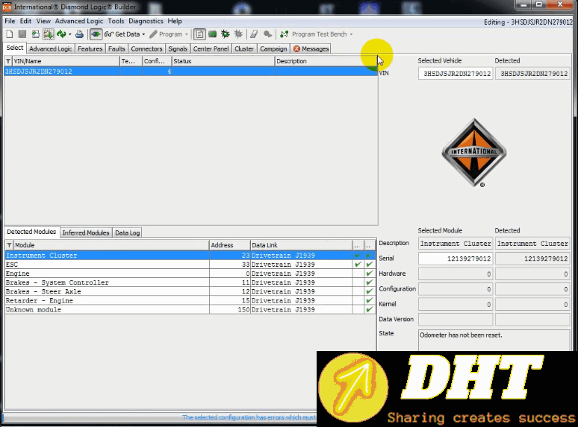The image size is (578, 427).
Task: Click the Data Link column header
Action: coord(301,245)
